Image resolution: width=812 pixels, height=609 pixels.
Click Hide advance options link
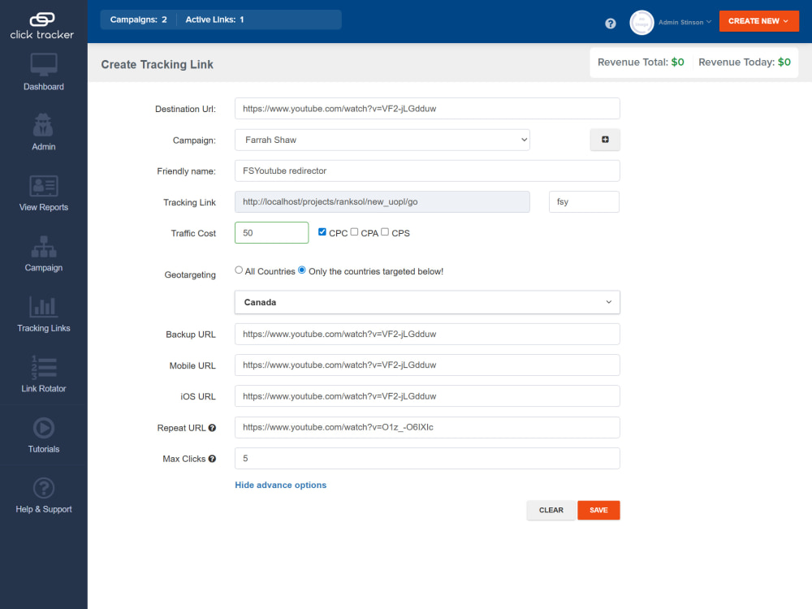click(x=281, y=486)
